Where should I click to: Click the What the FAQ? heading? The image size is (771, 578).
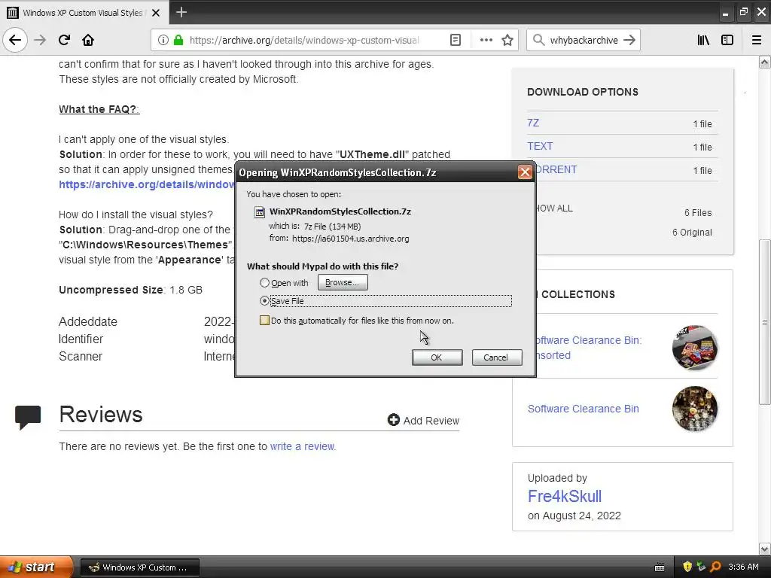tap(99, 109)
